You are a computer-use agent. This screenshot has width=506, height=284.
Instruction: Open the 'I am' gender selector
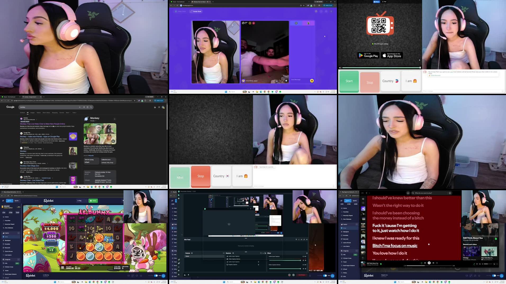click(x=242, y=176)
